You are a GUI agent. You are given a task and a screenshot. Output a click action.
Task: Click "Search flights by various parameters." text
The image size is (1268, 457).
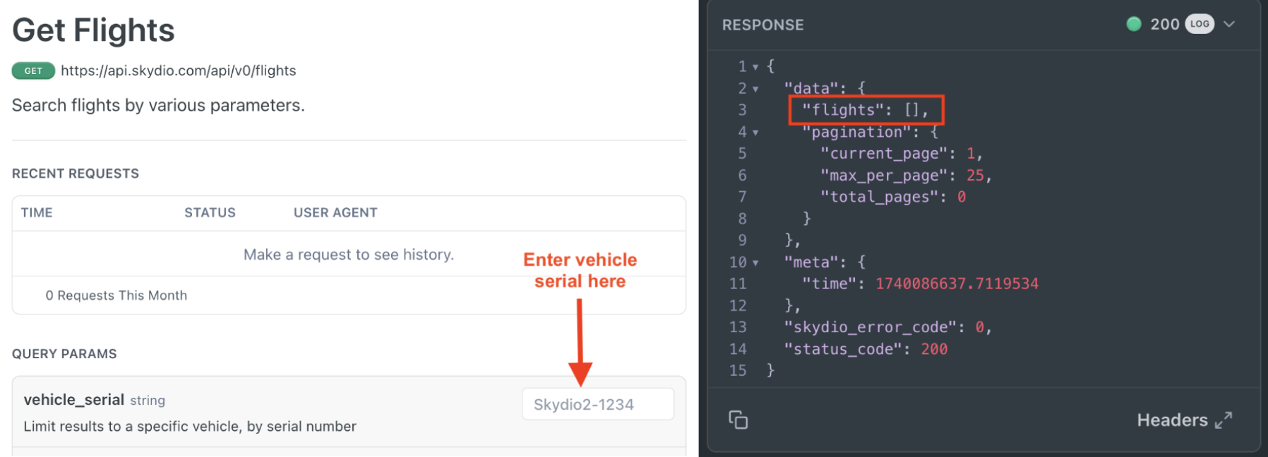click(x=158, y=106)
